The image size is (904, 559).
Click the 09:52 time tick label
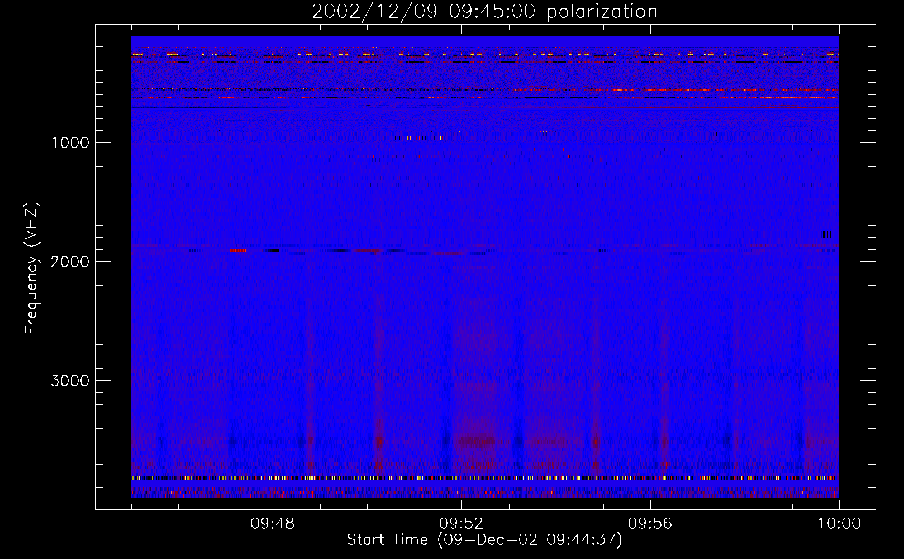[461, 524]
